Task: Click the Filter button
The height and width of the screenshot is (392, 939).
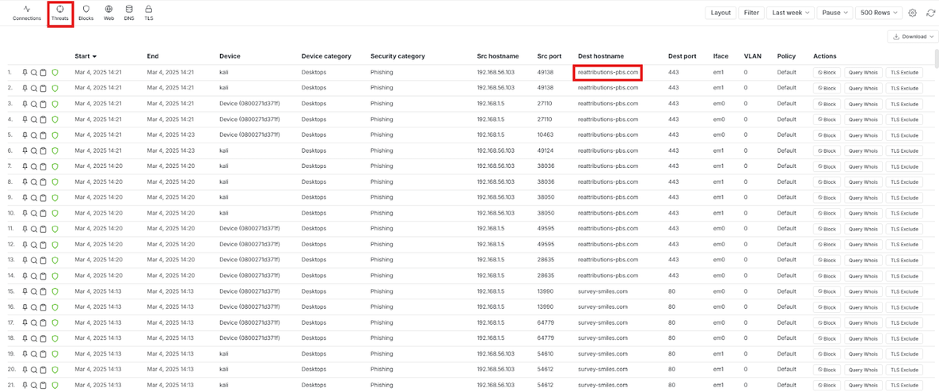Action: click(x=751, y=13)
